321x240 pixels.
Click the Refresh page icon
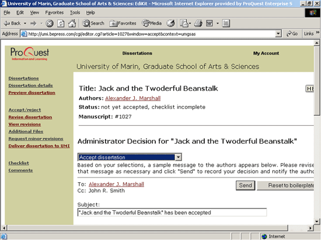coord(61,23)
